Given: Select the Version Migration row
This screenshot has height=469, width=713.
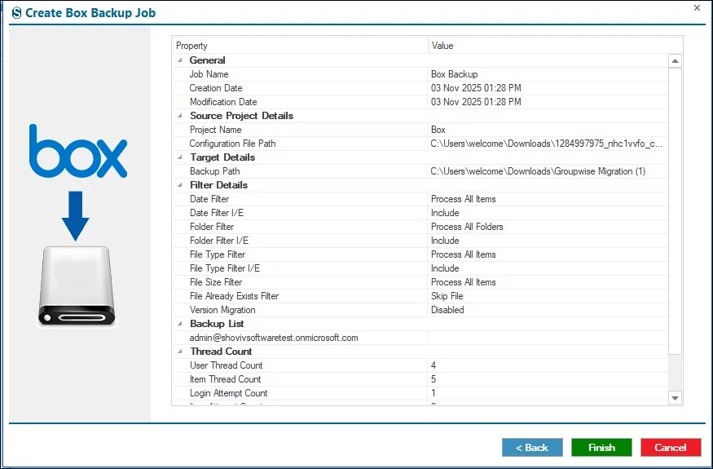Looking at the screenshot, I should coord(420,310).
